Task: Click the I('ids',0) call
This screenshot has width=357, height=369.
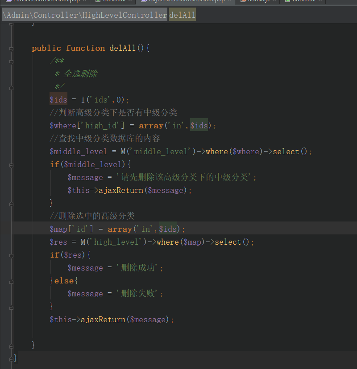Action: 103,100
